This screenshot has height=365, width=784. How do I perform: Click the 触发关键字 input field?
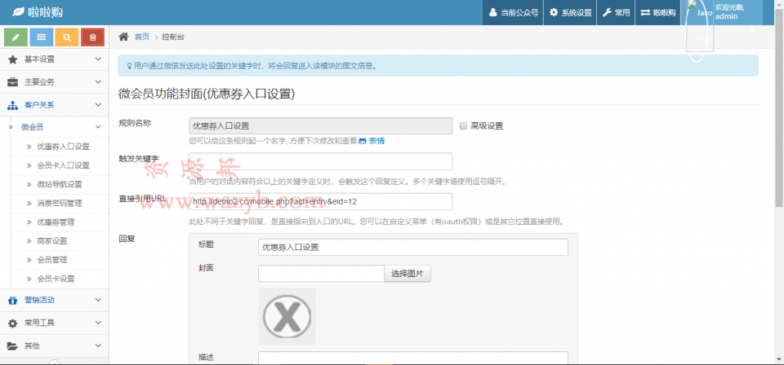tap(320, 161)
